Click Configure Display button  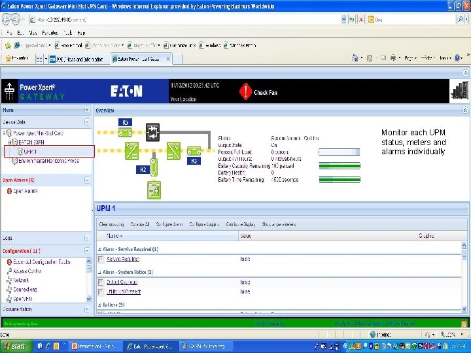pyautogui.click(x=241, y=224)
